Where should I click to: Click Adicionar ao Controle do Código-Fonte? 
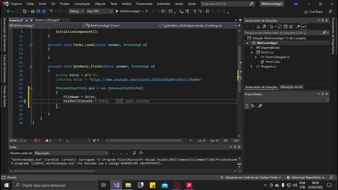[x=251, y=177]
